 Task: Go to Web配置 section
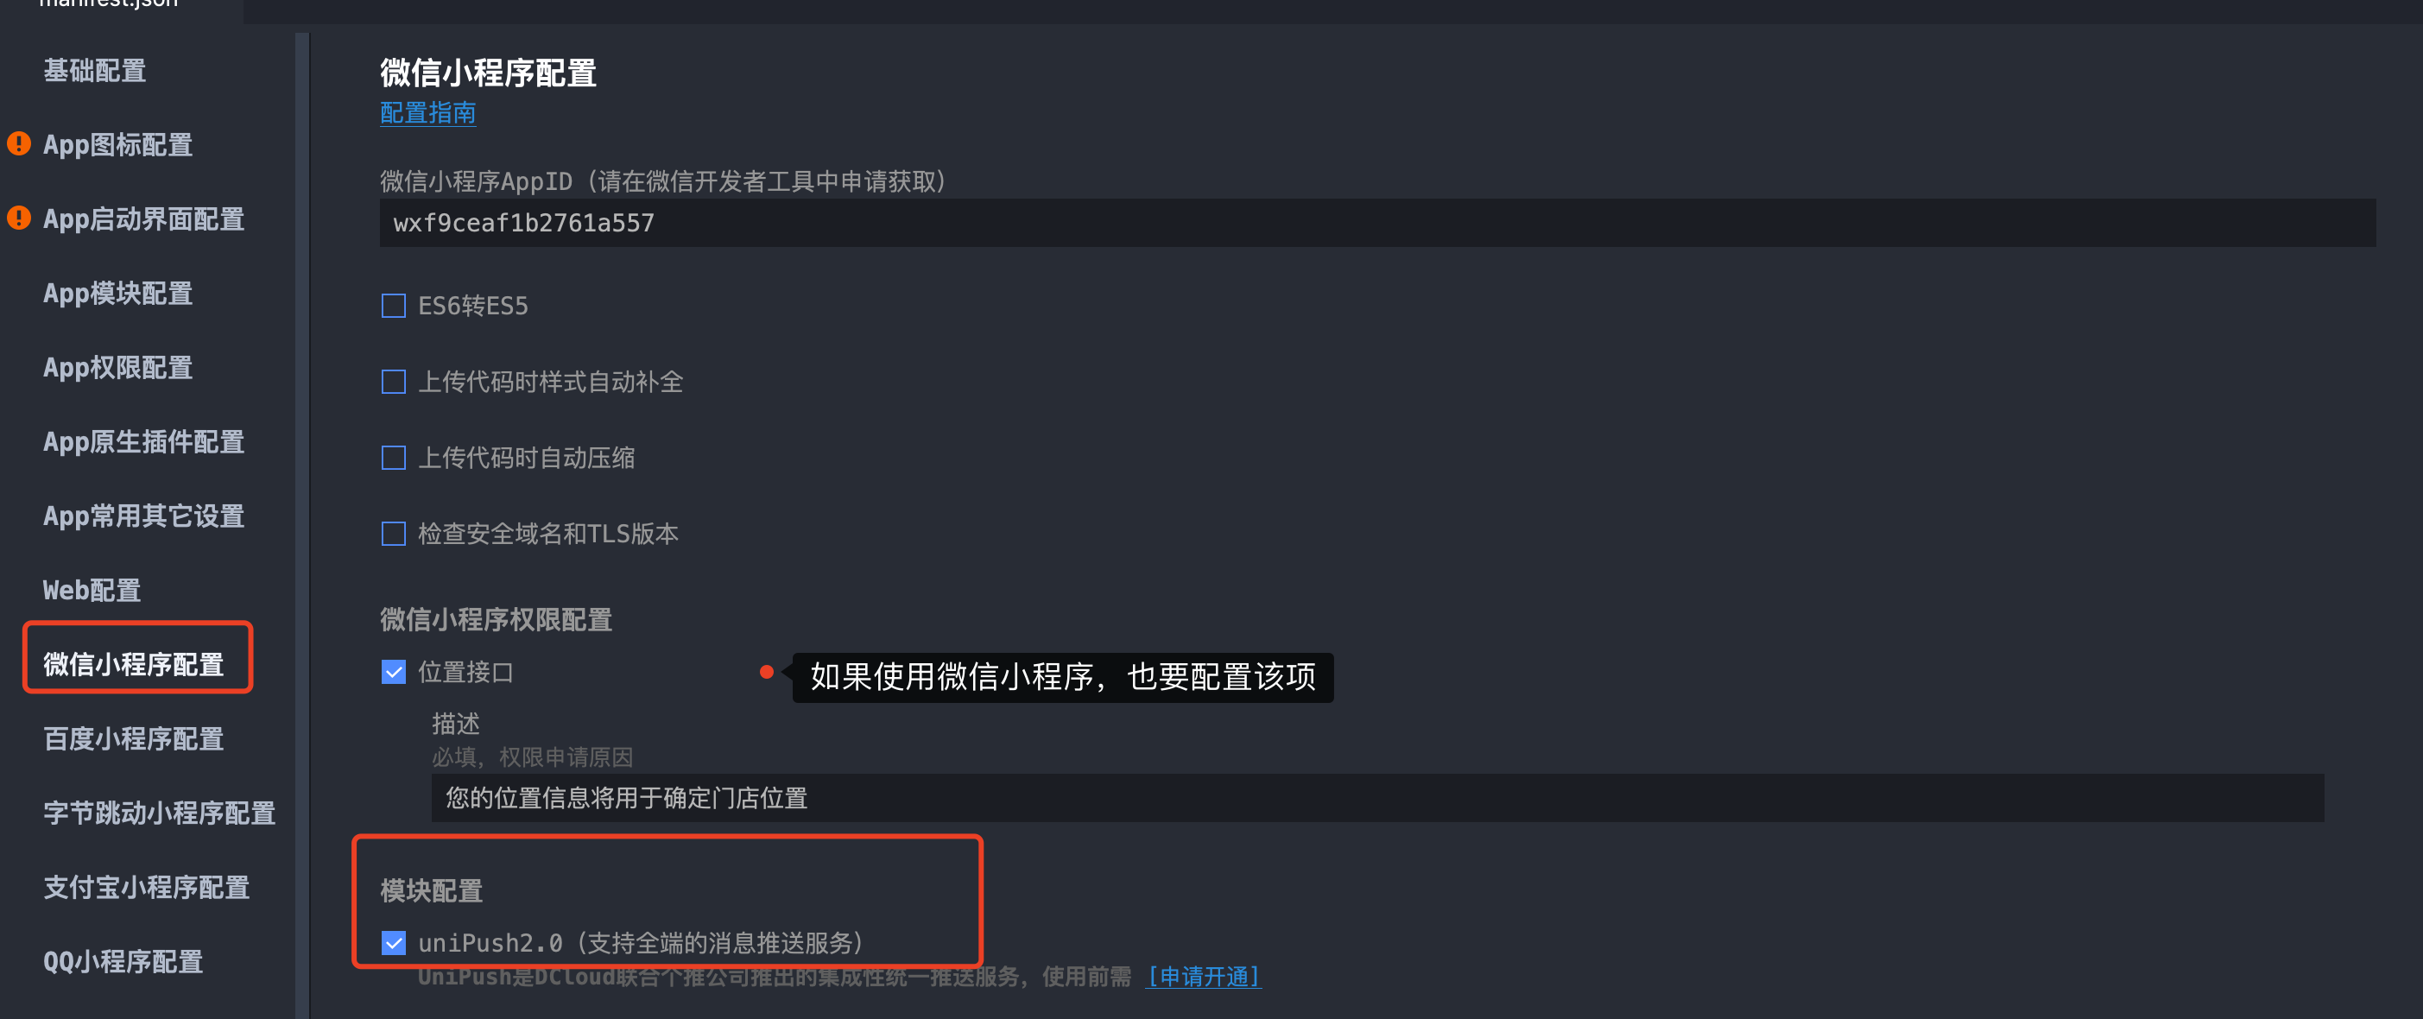[92, 590]
